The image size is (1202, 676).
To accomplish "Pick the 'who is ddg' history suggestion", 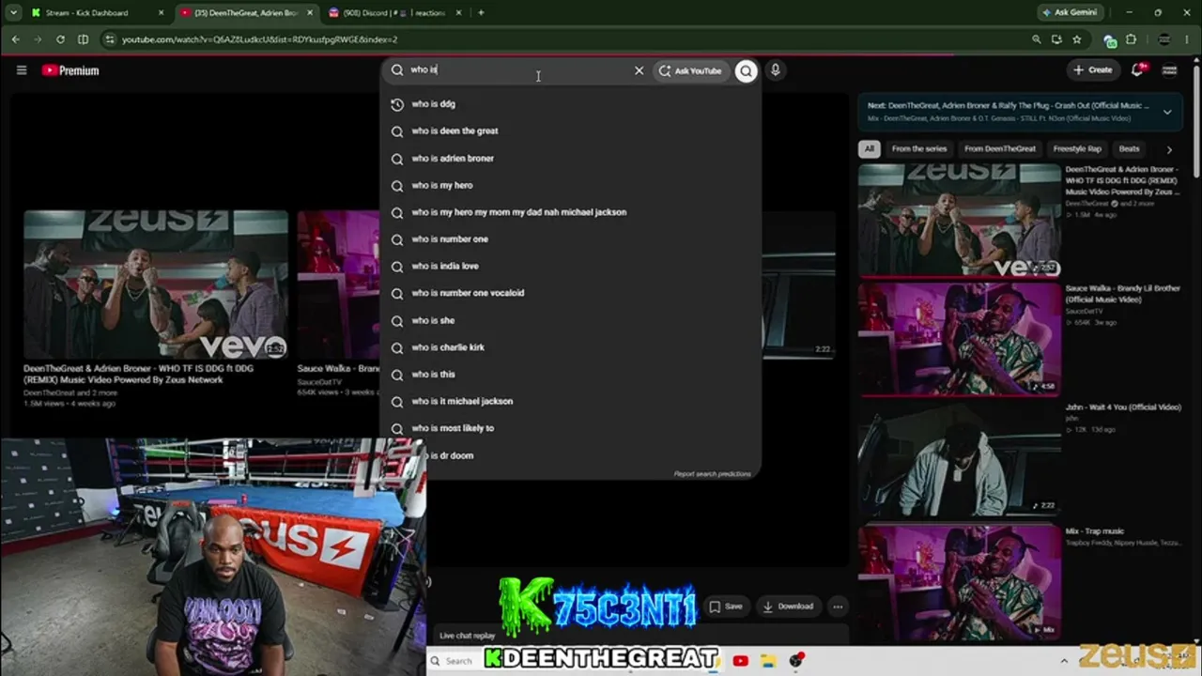I will [x=571, y=104].
